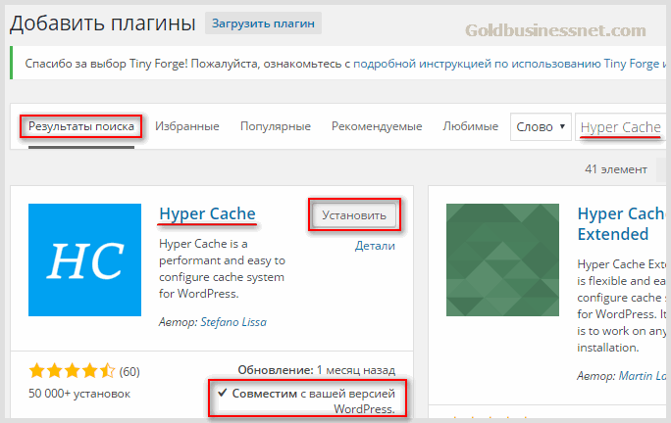
Task: Focus the Hyper Cache search field
Action: click(623, 127)
